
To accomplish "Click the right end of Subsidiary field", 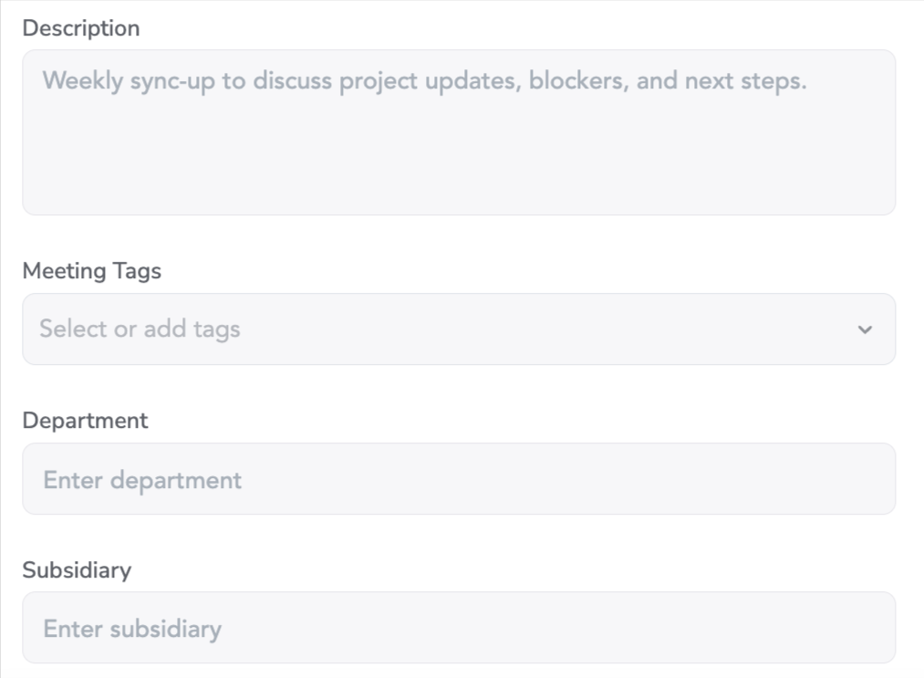I will 857,628.
